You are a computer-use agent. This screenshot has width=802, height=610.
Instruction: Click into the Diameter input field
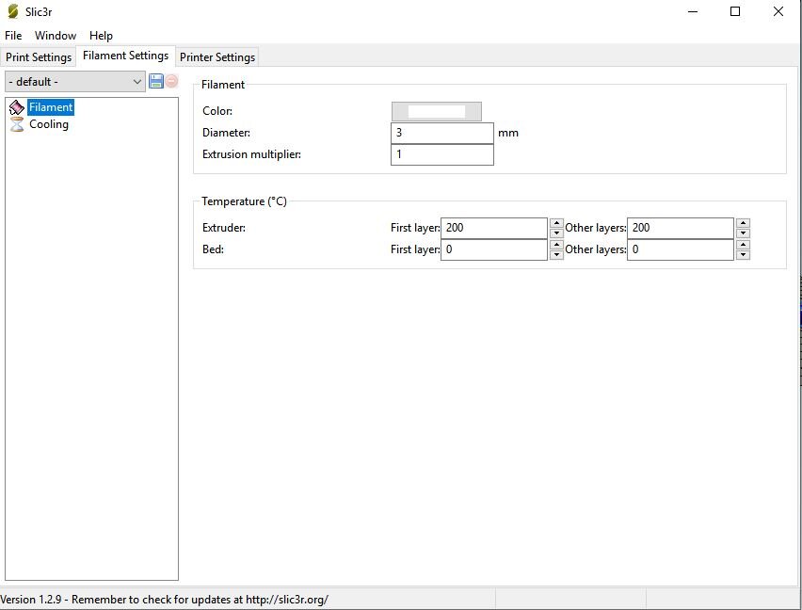[x=441, y=133]
